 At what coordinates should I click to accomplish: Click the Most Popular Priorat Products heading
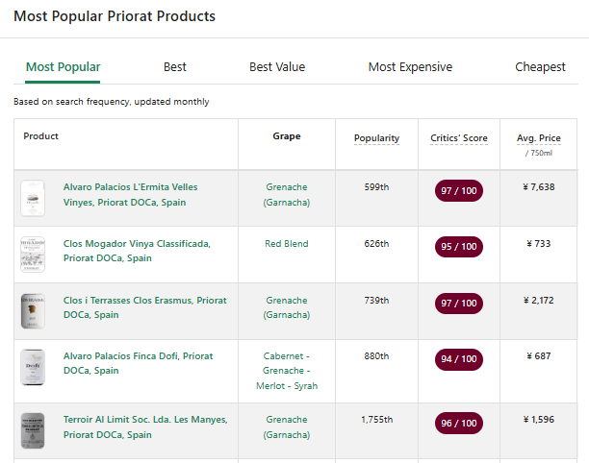point(115,16)
